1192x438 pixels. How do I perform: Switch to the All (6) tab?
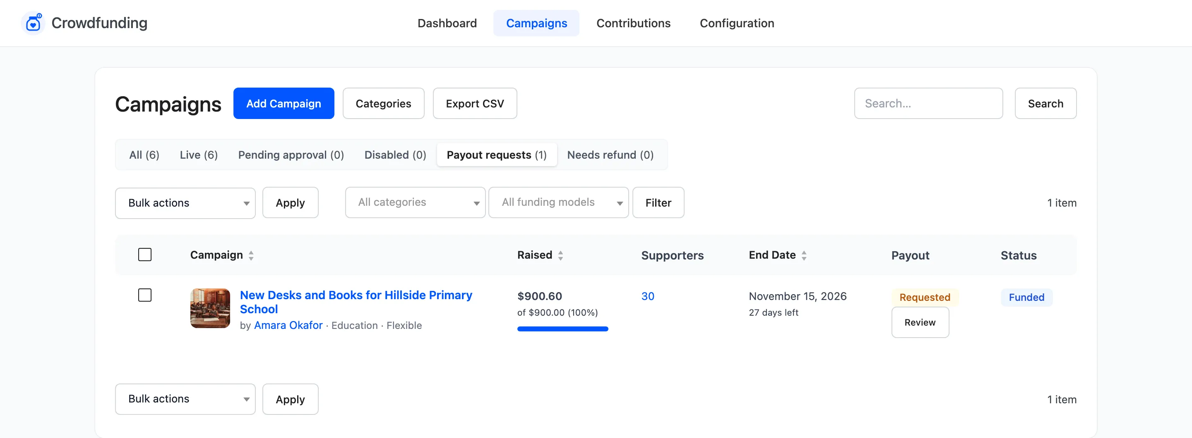point(144,155)
